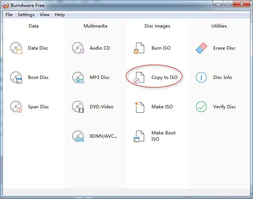Choose the DVD-Video disc icon
Screen dimensions: 253x199
point(78,107)
